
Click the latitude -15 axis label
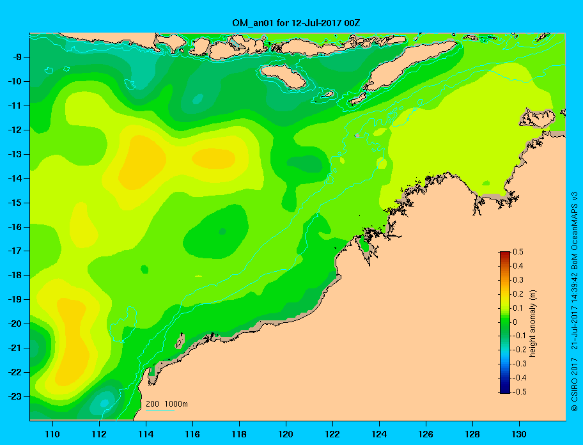pos(14,203)
